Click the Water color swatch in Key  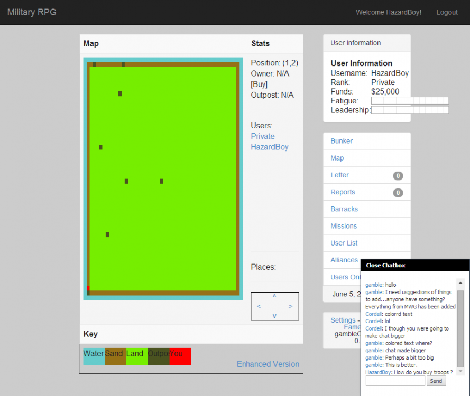point(94,356)
